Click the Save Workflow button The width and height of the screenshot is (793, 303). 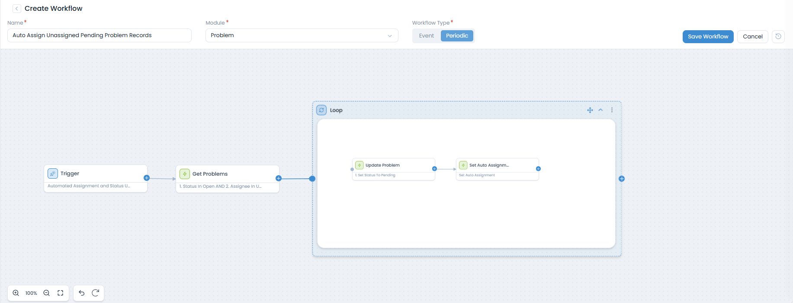708,37
